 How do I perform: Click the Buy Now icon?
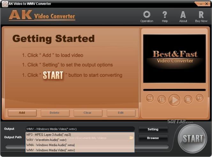[x=201, y=17]
